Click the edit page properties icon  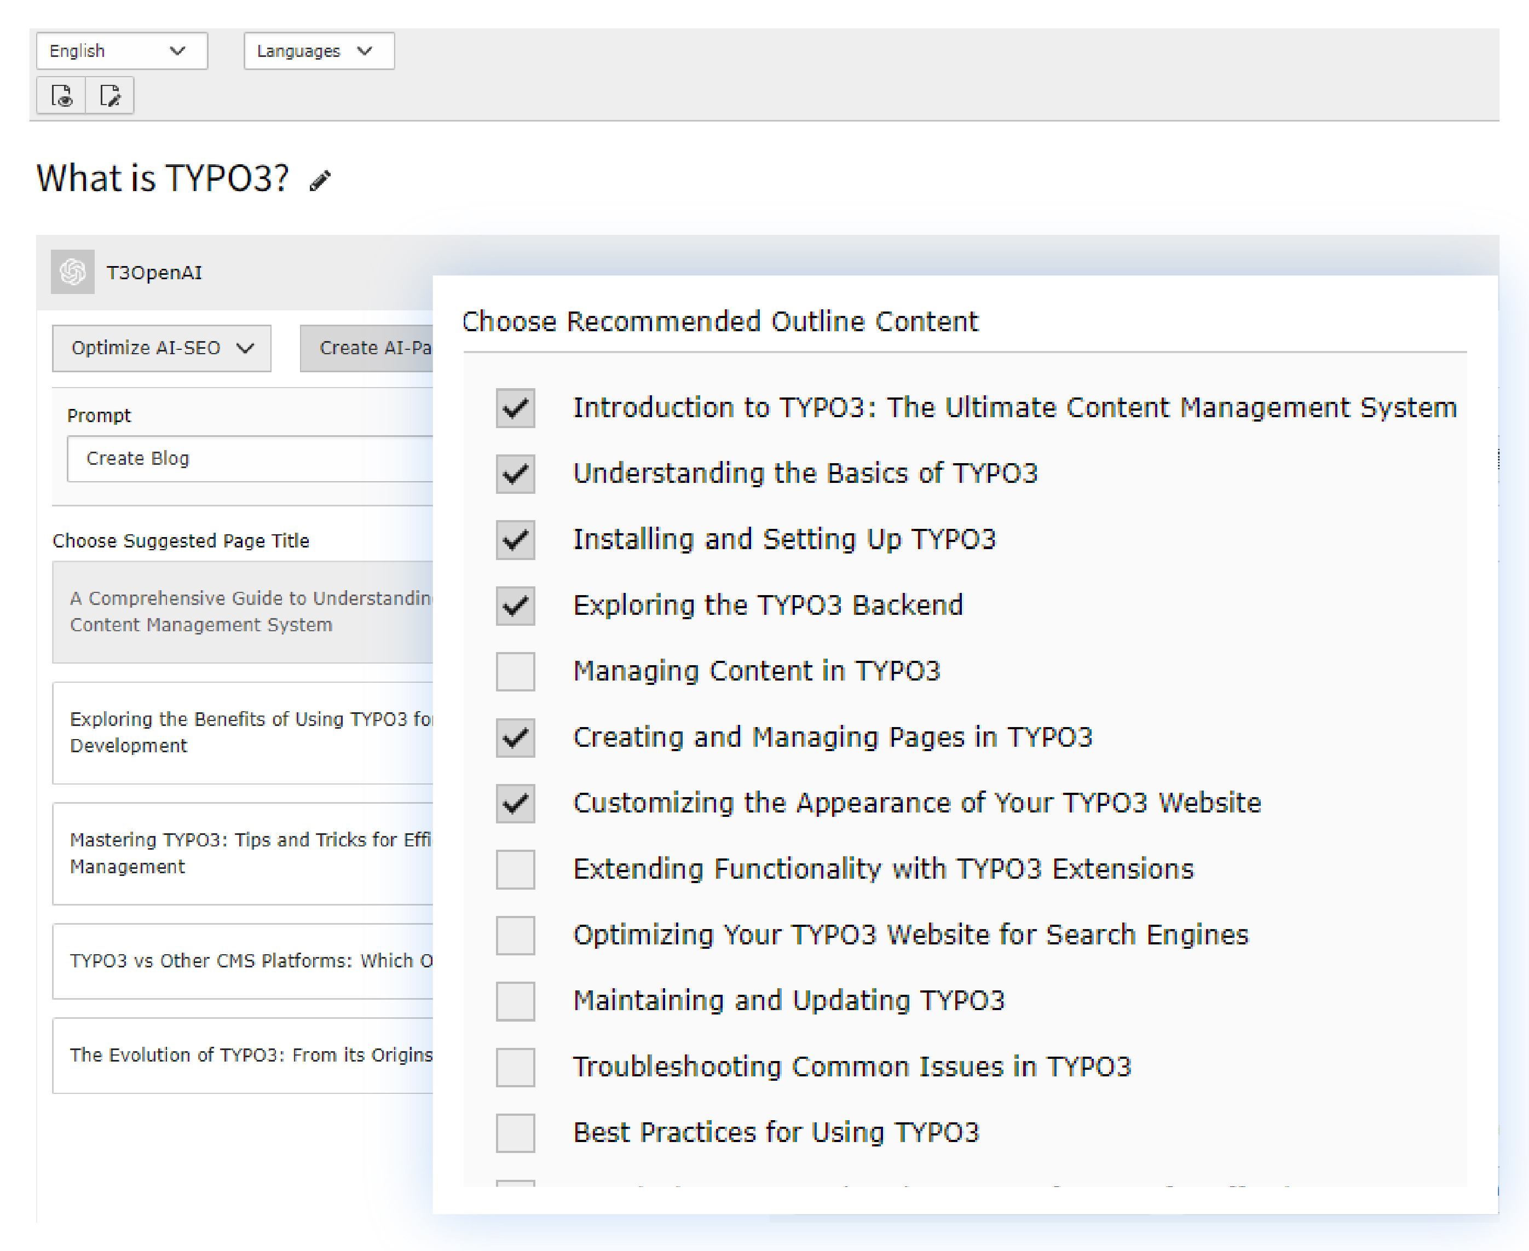click(x=109, y=95)
